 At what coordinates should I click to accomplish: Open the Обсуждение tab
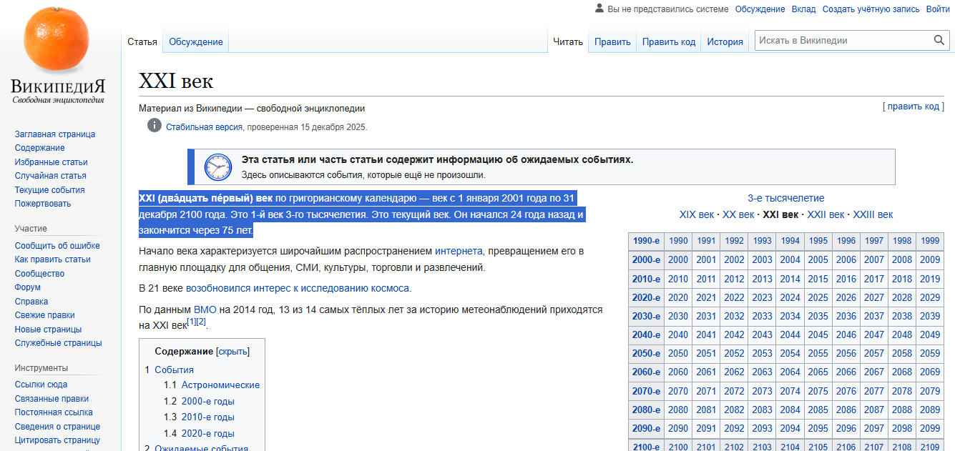[x=196, y=41]
